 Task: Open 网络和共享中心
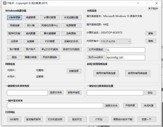50,25
